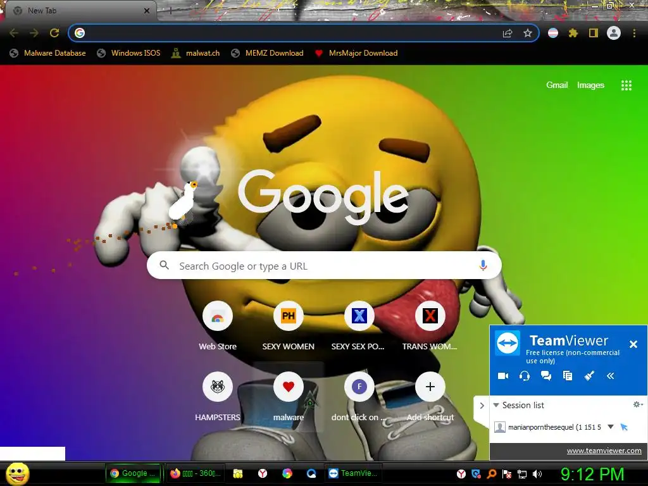Open the MrsMajor Download bookmark
This screenshot has height=486, width=648.
click(356, 53)
